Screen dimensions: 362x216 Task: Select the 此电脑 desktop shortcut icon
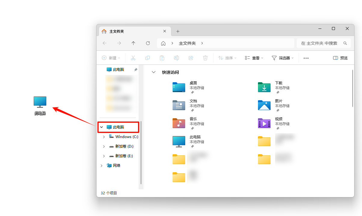[x=40, y=106]
